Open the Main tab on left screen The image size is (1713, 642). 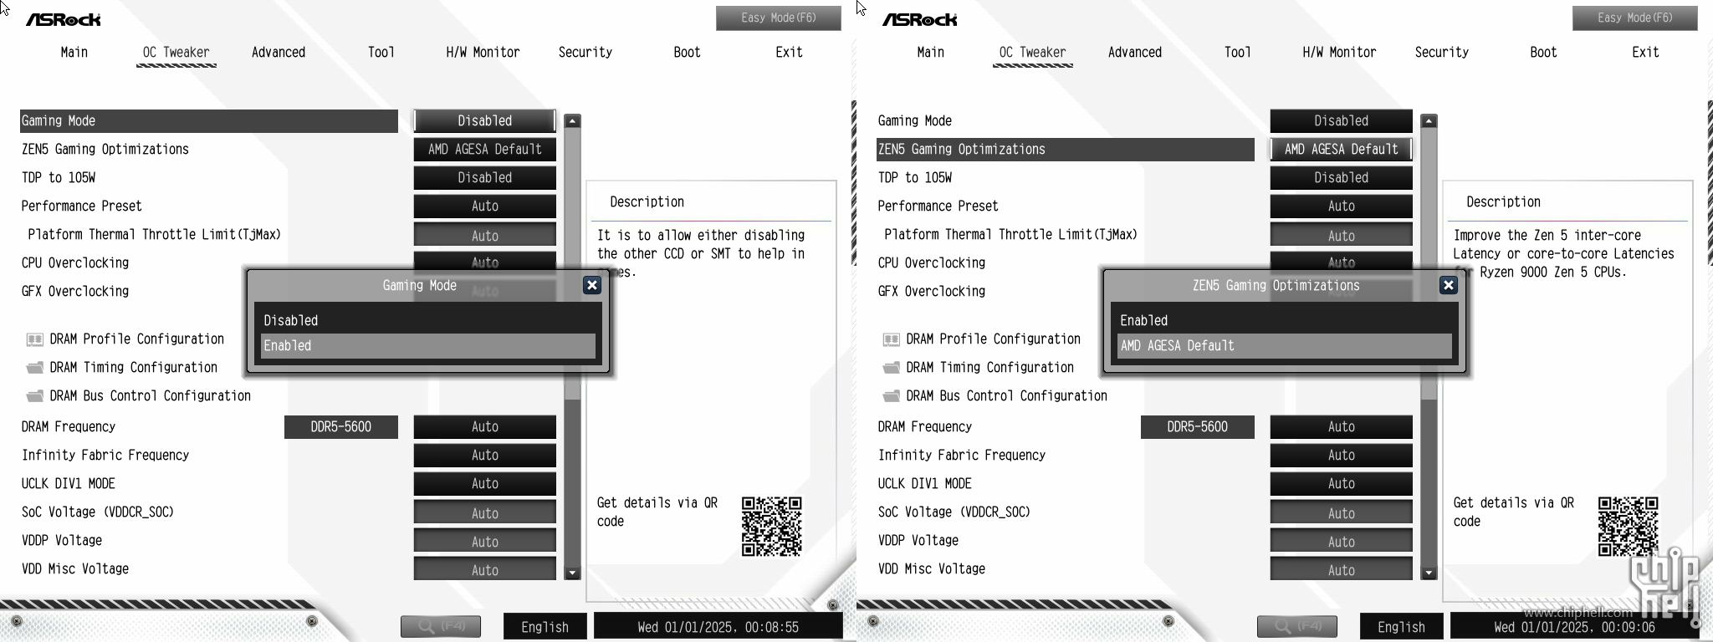(74, 53)
